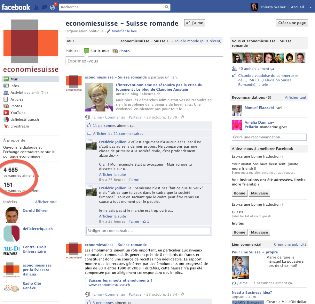Open Need a Business Idea? ad link

click(252, 292)
